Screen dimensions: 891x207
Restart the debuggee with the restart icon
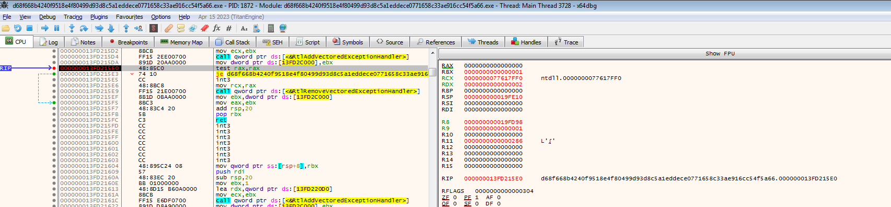(x=18, y=28)
